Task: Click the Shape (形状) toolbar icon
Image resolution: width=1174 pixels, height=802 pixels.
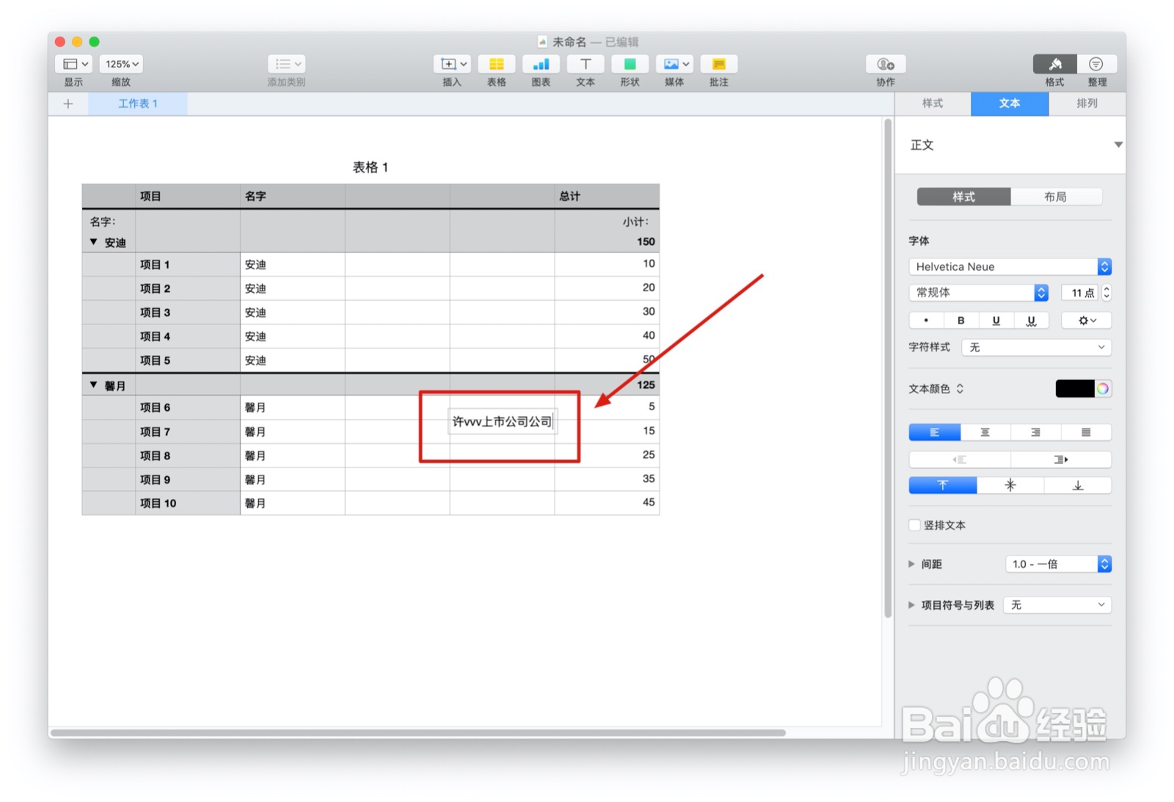Action: 630,64
